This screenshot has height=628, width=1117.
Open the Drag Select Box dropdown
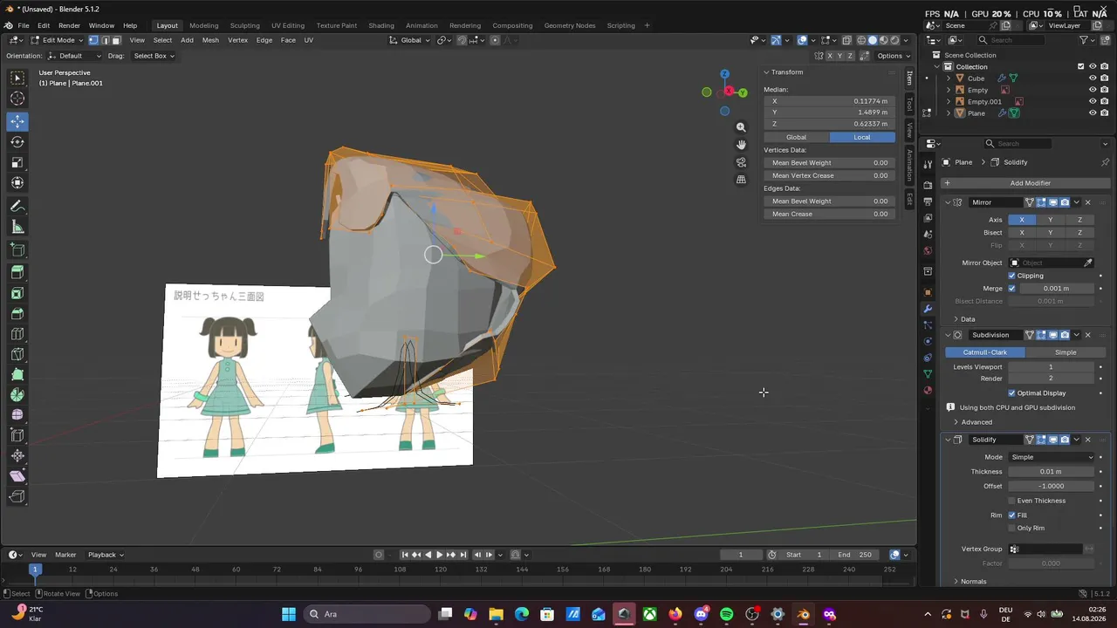[154, 56]
